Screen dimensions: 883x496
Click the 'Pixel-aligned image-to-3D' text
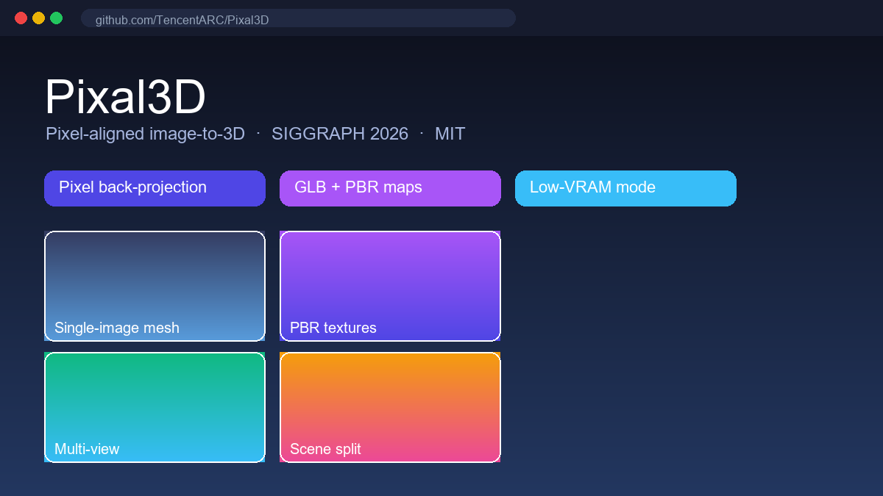(x=145, y=134)
